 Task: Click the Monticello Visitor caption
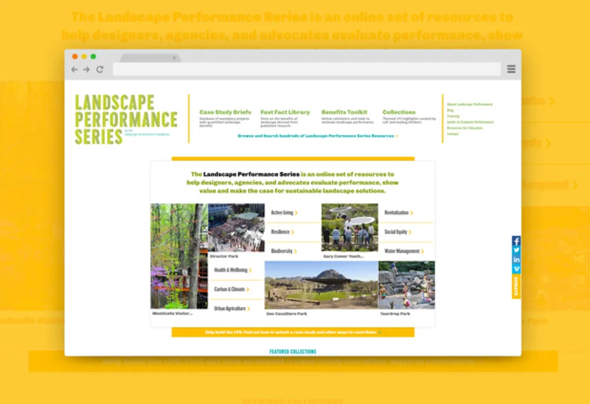click(172, 313)
